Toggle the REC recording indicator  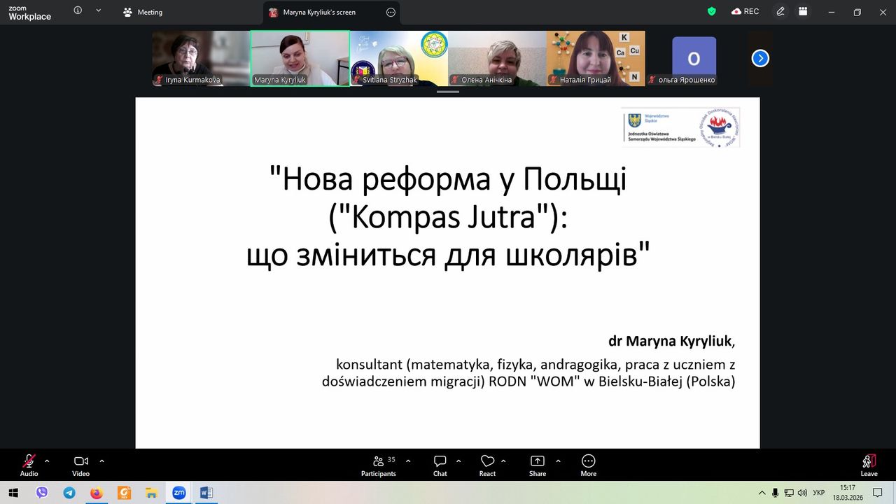745,12
